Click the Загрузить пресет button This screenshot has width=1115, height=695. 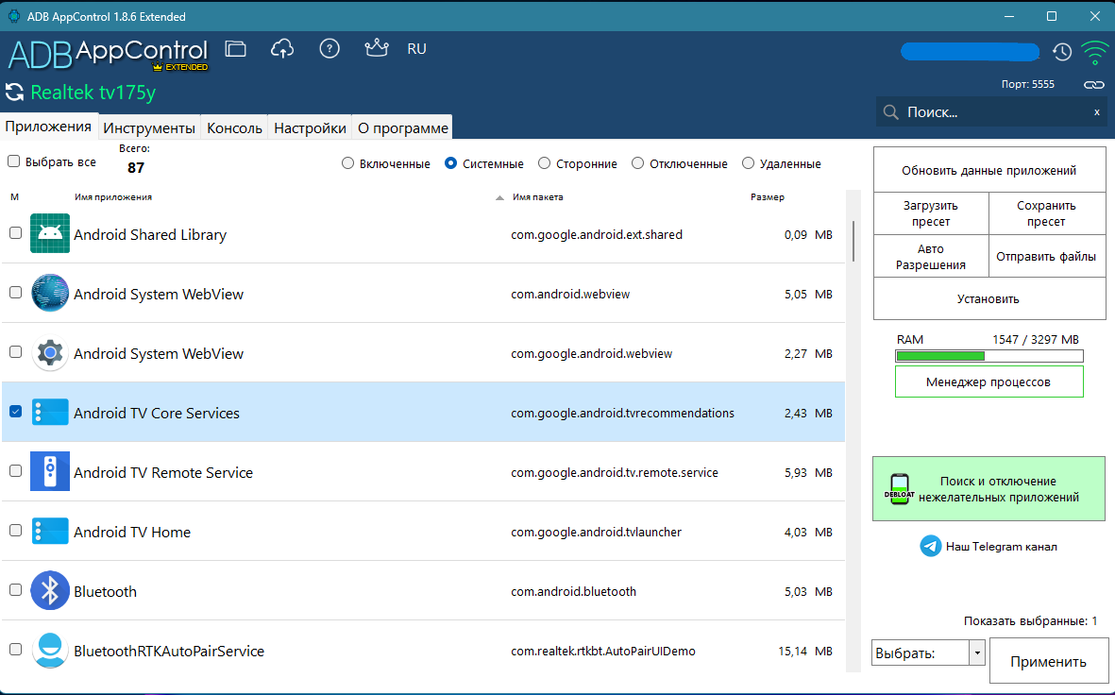coord(931,213)
